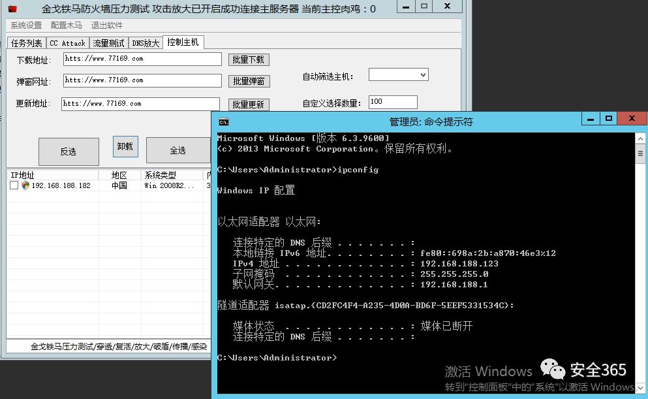Switch to the 任务列表 tab

coord(27,43)
